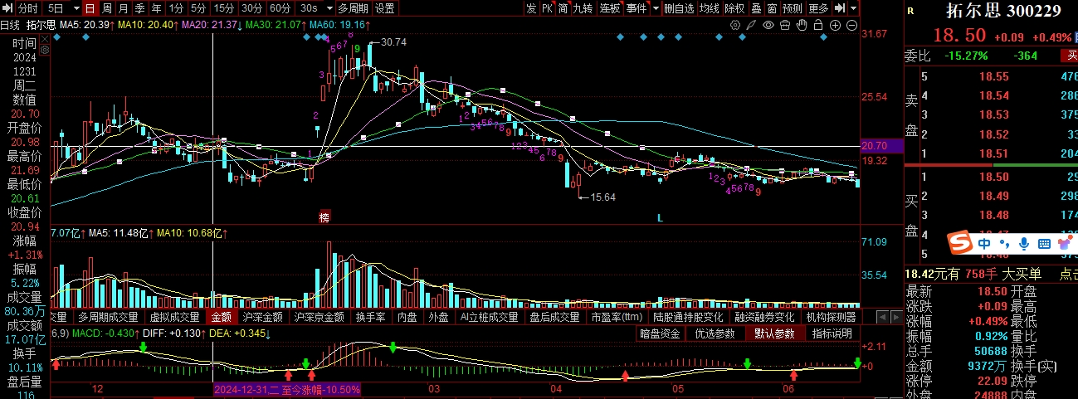Collapse left panel with the arrow-bar icon
Image resolution: width=1078 pixels, height=399 pixels.
[x=7, y=8]
